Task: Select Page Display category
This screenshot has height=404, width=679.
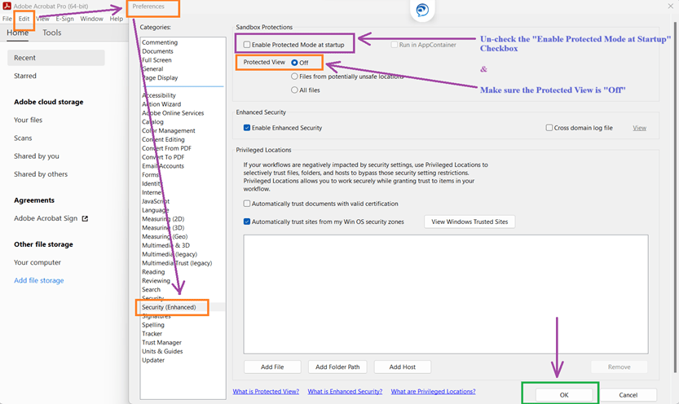Action: (x=160, y=78)
